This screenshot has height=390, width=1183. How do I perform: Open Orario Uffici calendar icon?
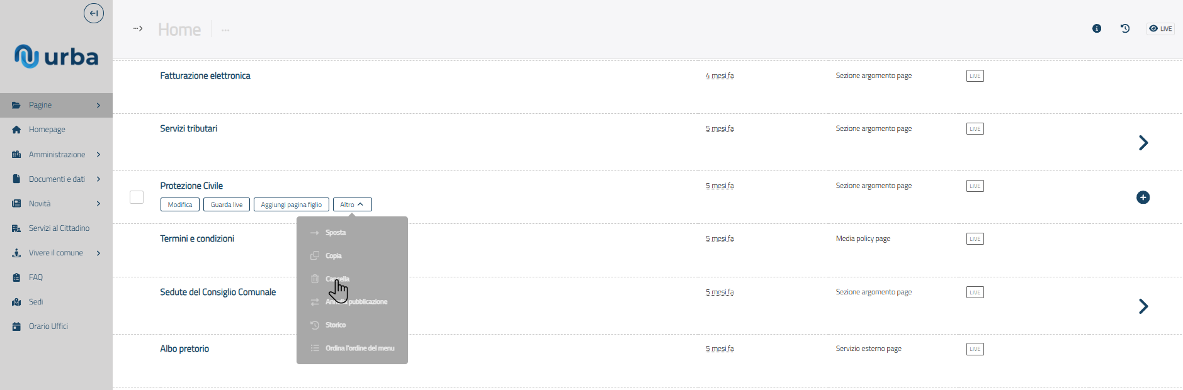[x=16, y=326]
